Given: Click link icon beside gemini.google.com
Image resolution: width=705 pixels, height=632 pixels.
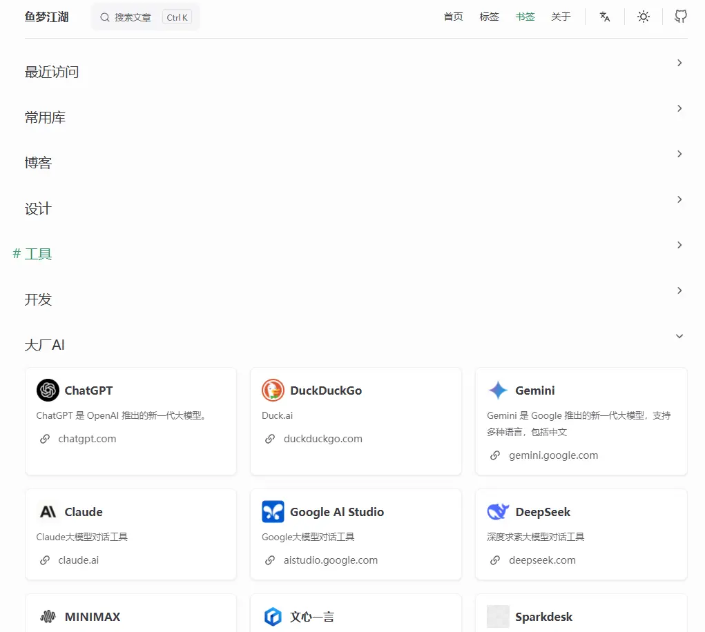Looking at the screenshot, I should click(x=495, y=455).
